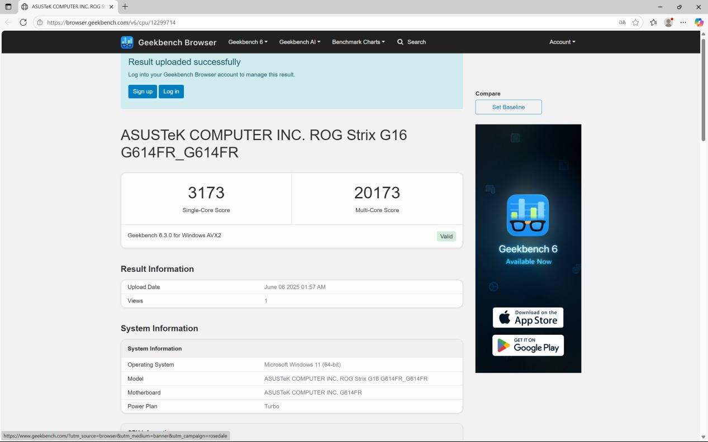Click the read aloud/translate icon in address bar
This screenshot has height=442, width=708.
point(622,22)
